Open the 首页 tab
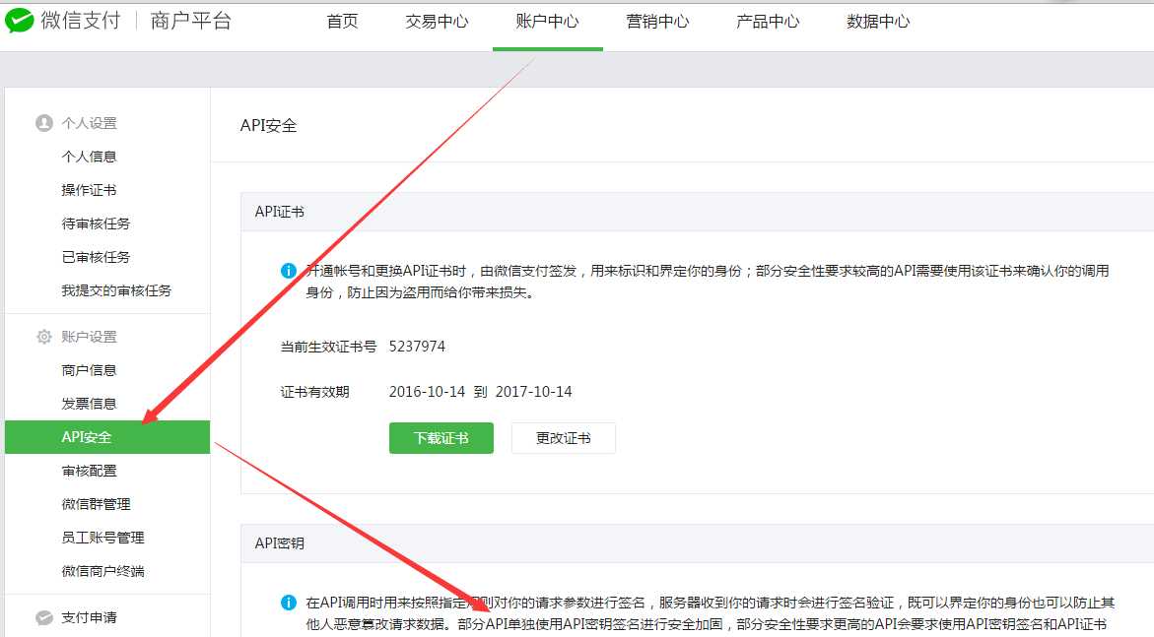1154x637 pixels. [342, 22]
